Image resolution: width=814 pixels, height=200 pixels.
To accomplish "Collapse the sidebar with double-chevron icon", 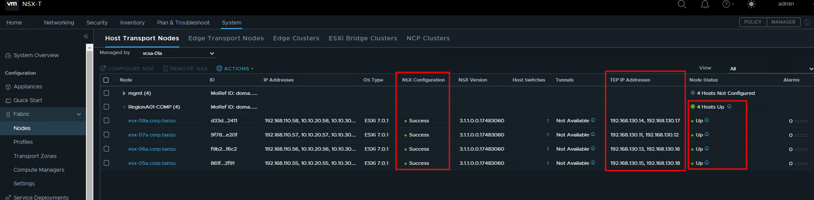I will (x=86, y=36).
